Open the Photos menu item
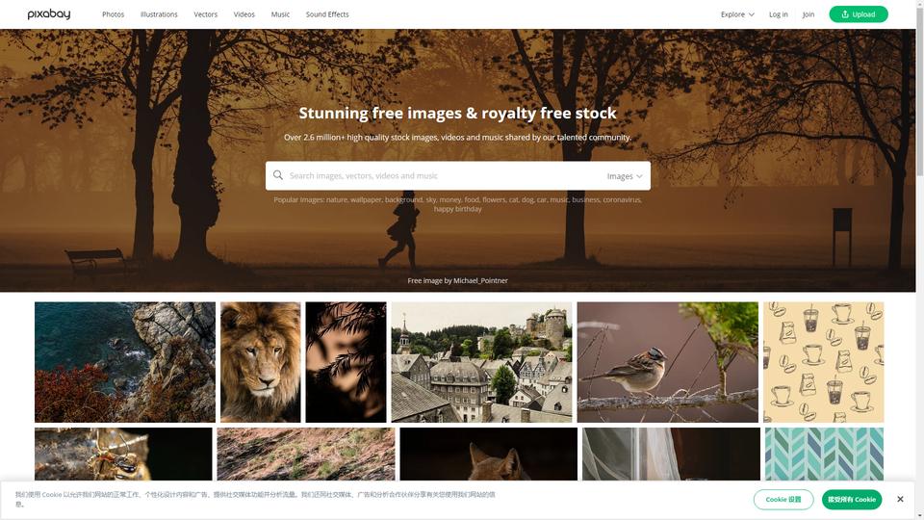The height and width of the screenshot is (520, 924). (114, 14)
